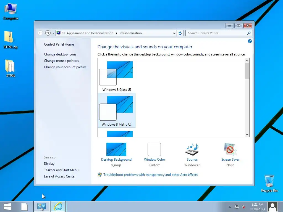Open Change your account picture link
This screenshot has width=283, height=212.
[x=65, y=67]
